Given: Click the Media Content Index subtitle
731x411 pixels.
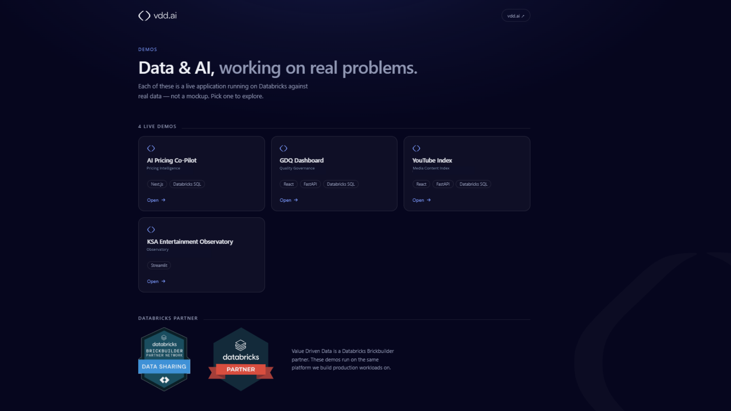Looking at the screenshot, I should [x=431, y=168].
